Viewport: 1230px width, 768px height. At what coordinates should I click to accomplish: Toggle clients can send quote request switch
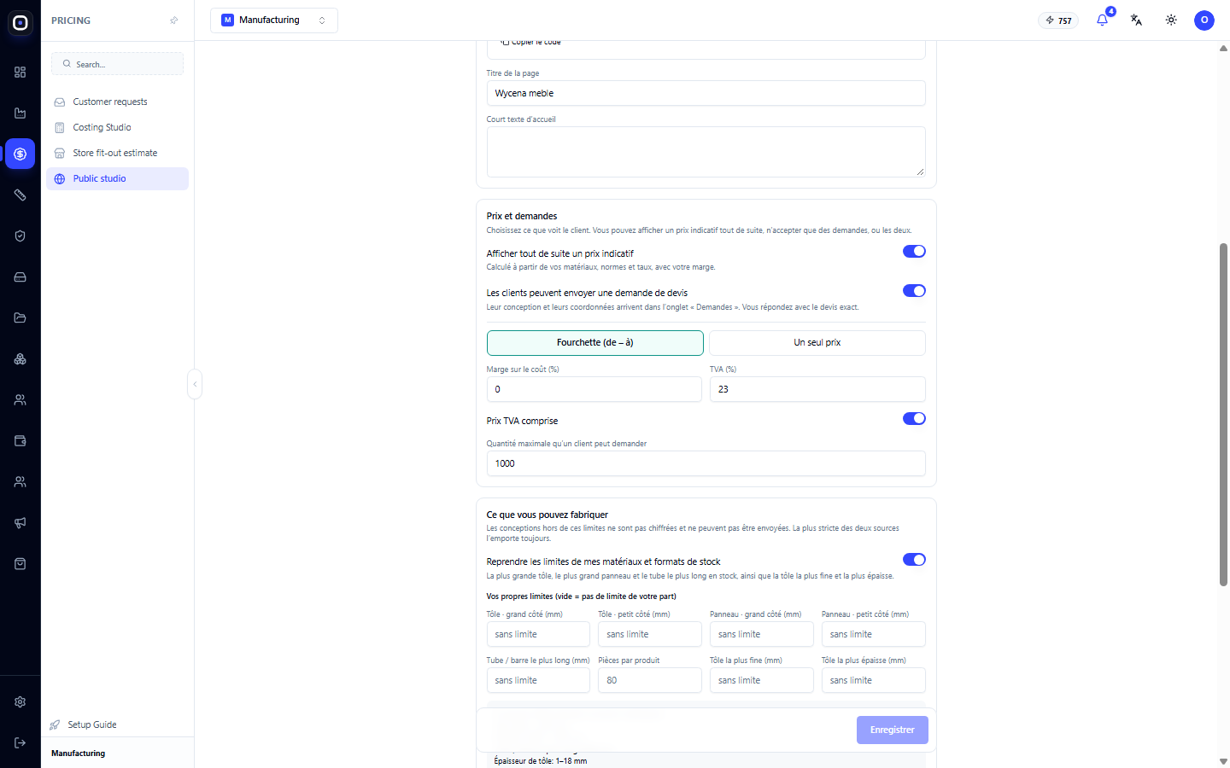tap(914, 291)
